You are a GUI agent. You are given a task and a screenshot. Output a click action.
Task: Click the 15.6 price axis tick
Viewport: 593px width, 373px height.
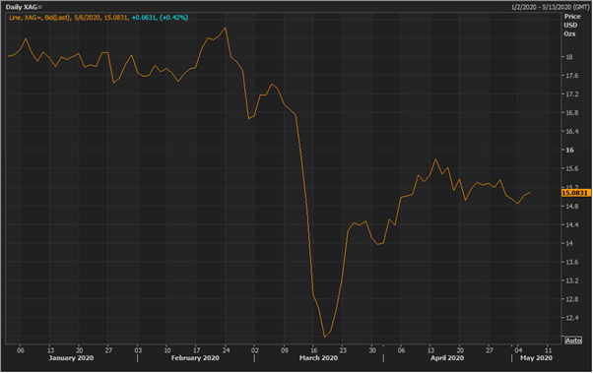(571, 168)
